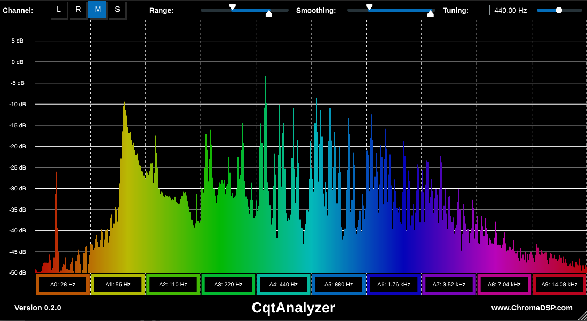Click the Range: label
This screenshot has height=321, width=587.
pos(161,11)
